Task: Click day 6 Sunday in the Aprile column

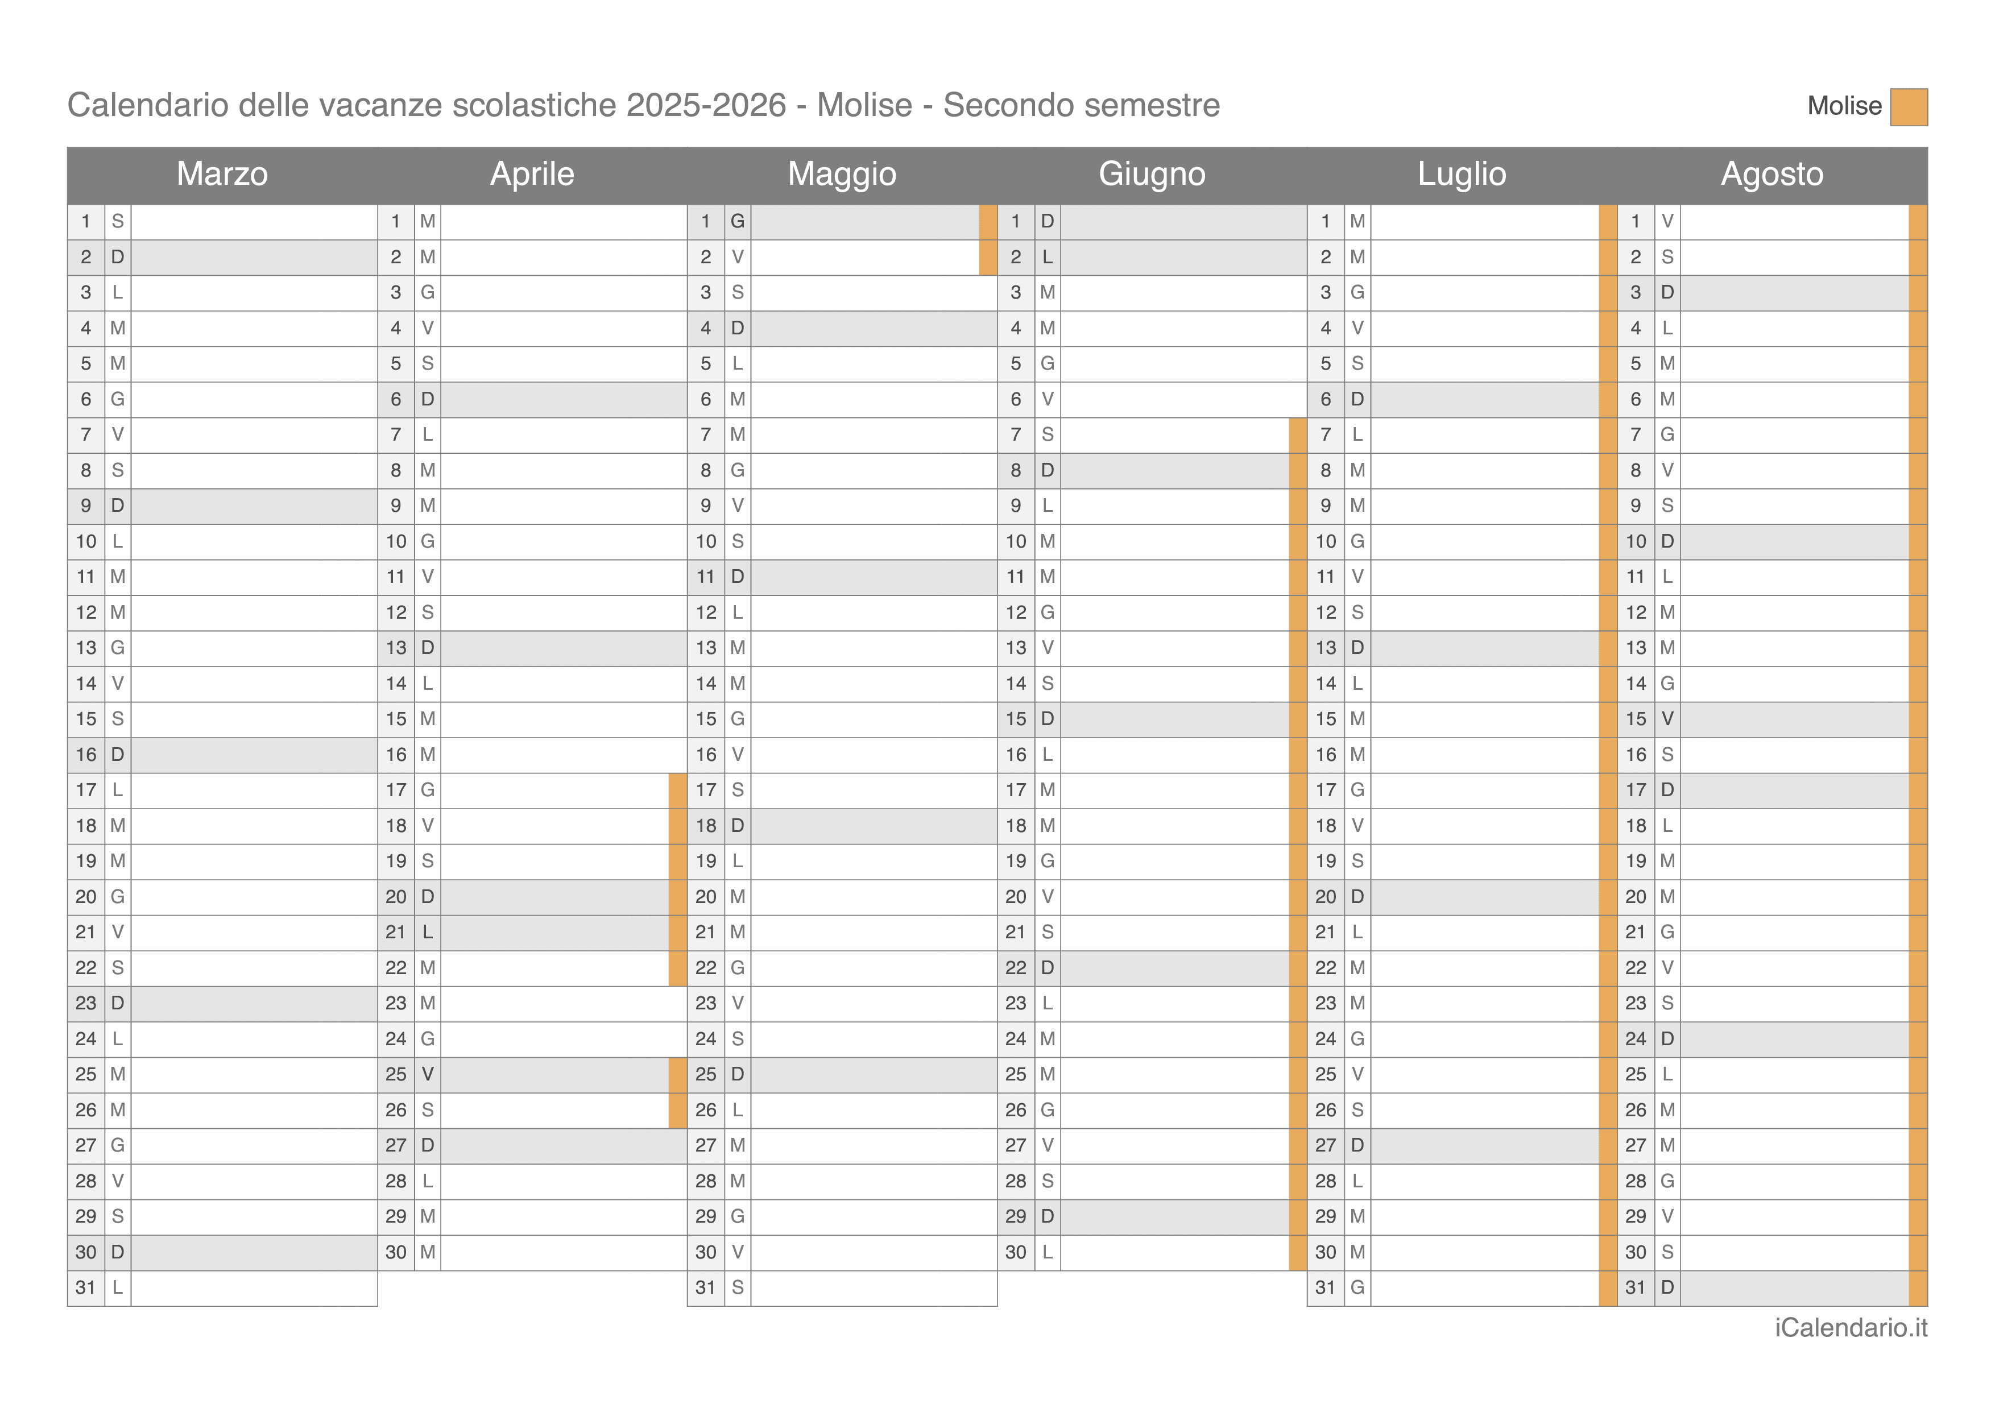Action: coord(532,400)
